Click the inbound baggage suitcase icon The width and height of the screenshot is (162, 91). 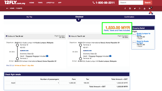click(x=110, y=56)
